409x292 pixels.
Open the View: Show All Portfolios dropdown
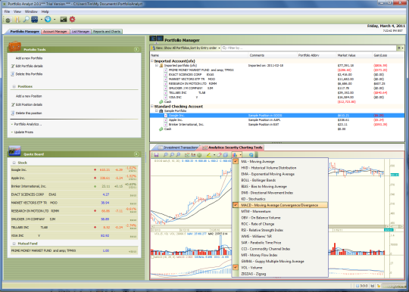pyautogui.click(x=186, y=48)
